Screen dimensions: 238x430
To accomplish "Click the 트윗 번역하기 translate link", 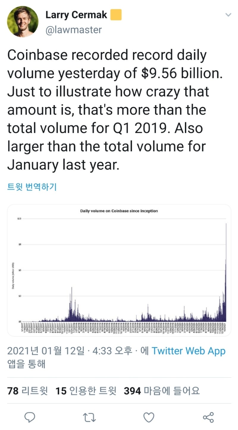I will click(x=32, y=187).
